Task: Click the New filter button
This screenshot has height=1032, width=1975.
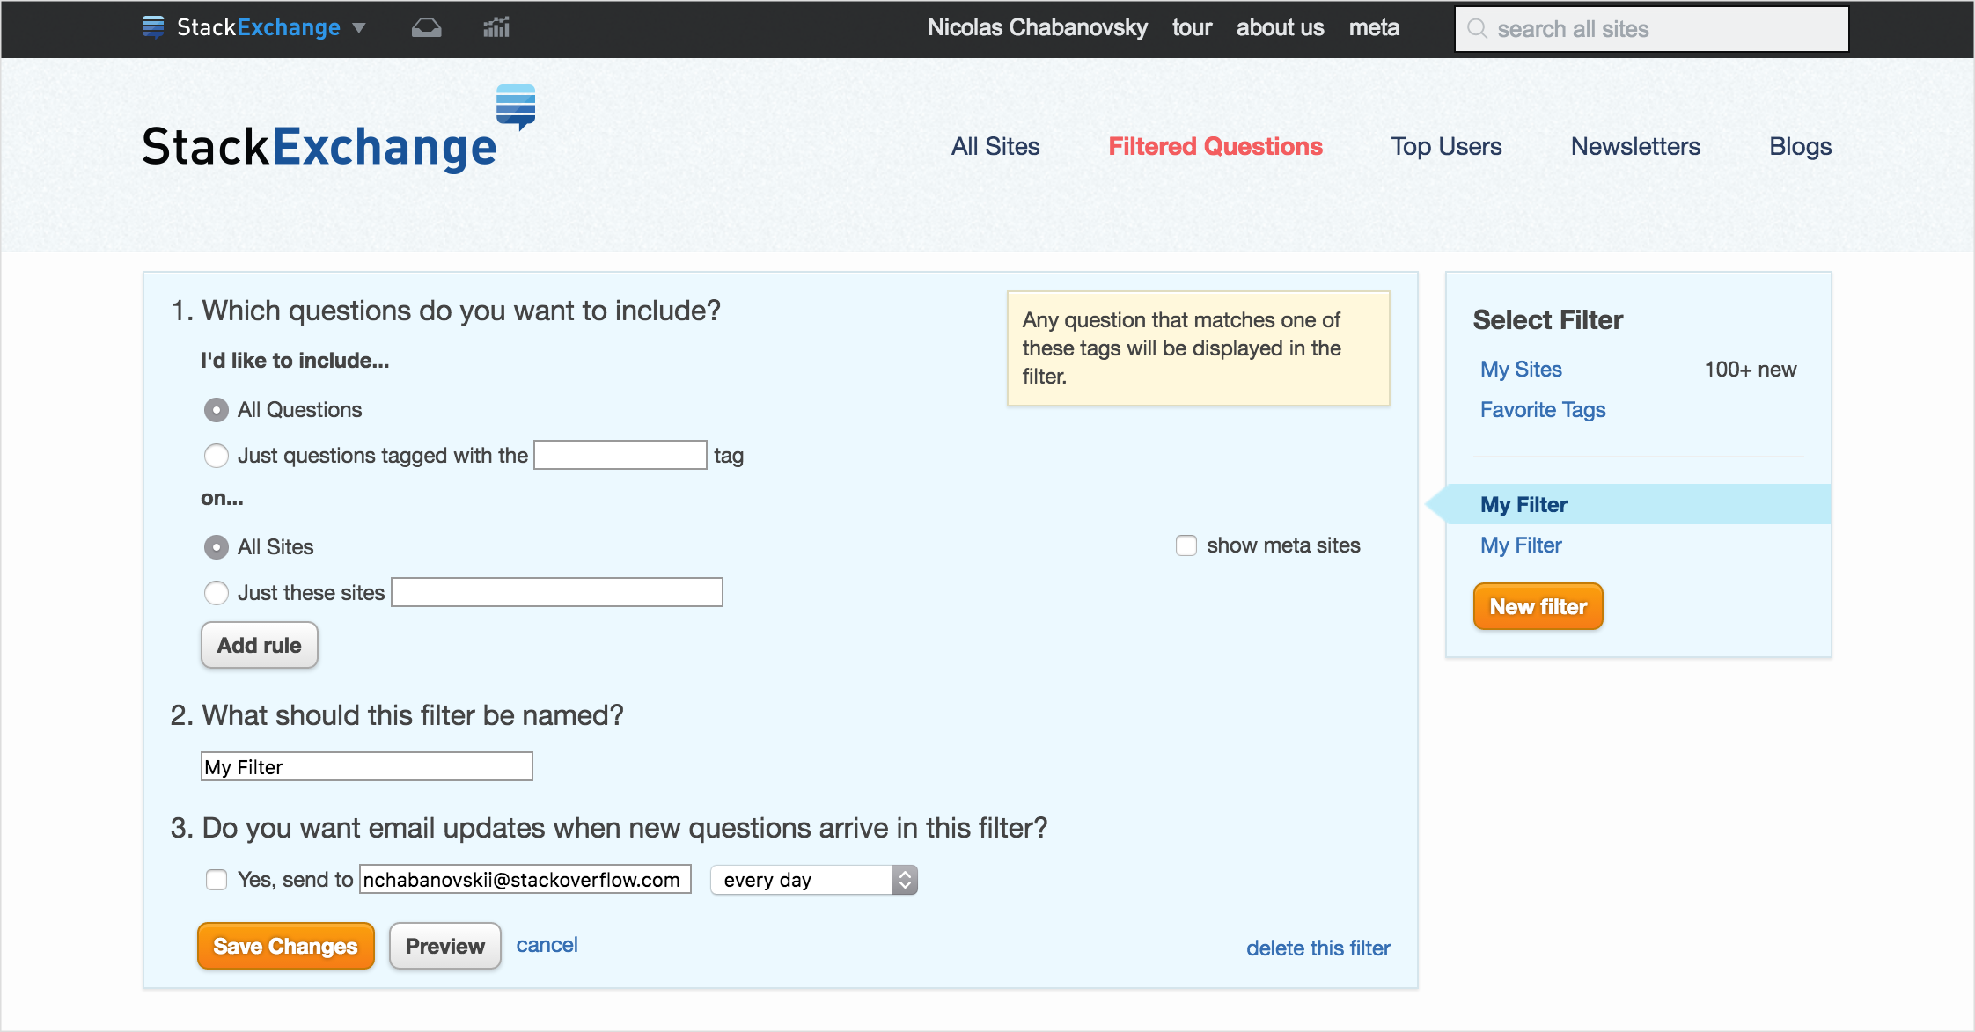Action: (x=1538, y=604)
